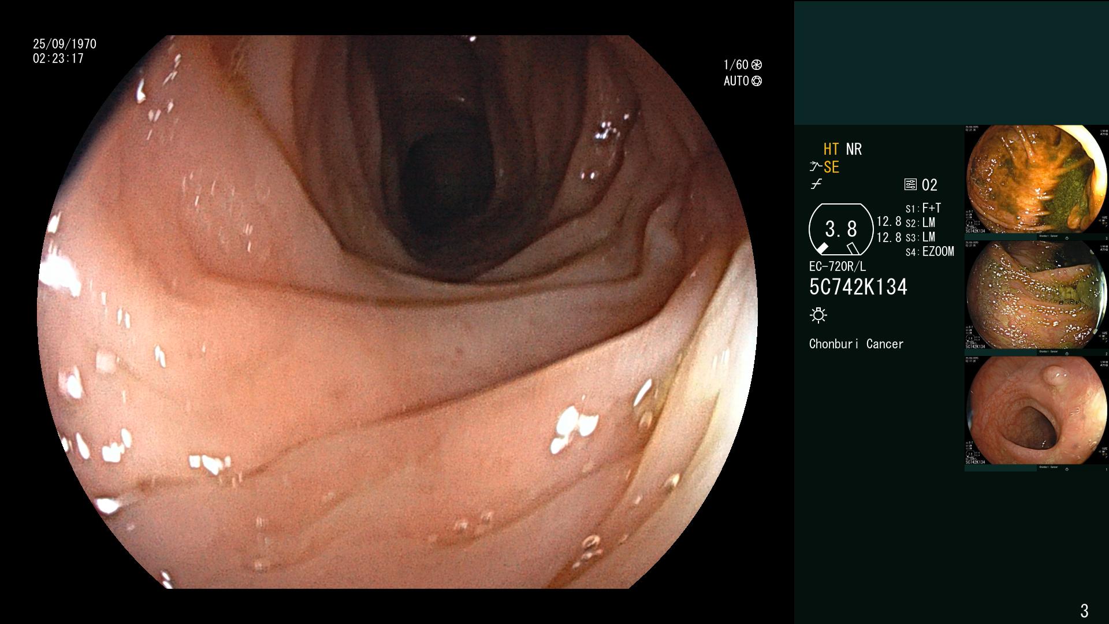Click the S3: LM button assignment
The width and height of the screenshot is (1109, 624).
click(920, 237)
